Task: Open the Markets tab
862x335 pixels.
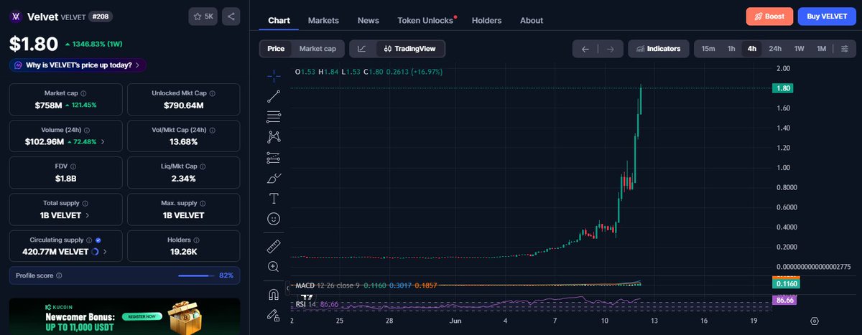Action: pyautogui.click(x=323, y=20)
